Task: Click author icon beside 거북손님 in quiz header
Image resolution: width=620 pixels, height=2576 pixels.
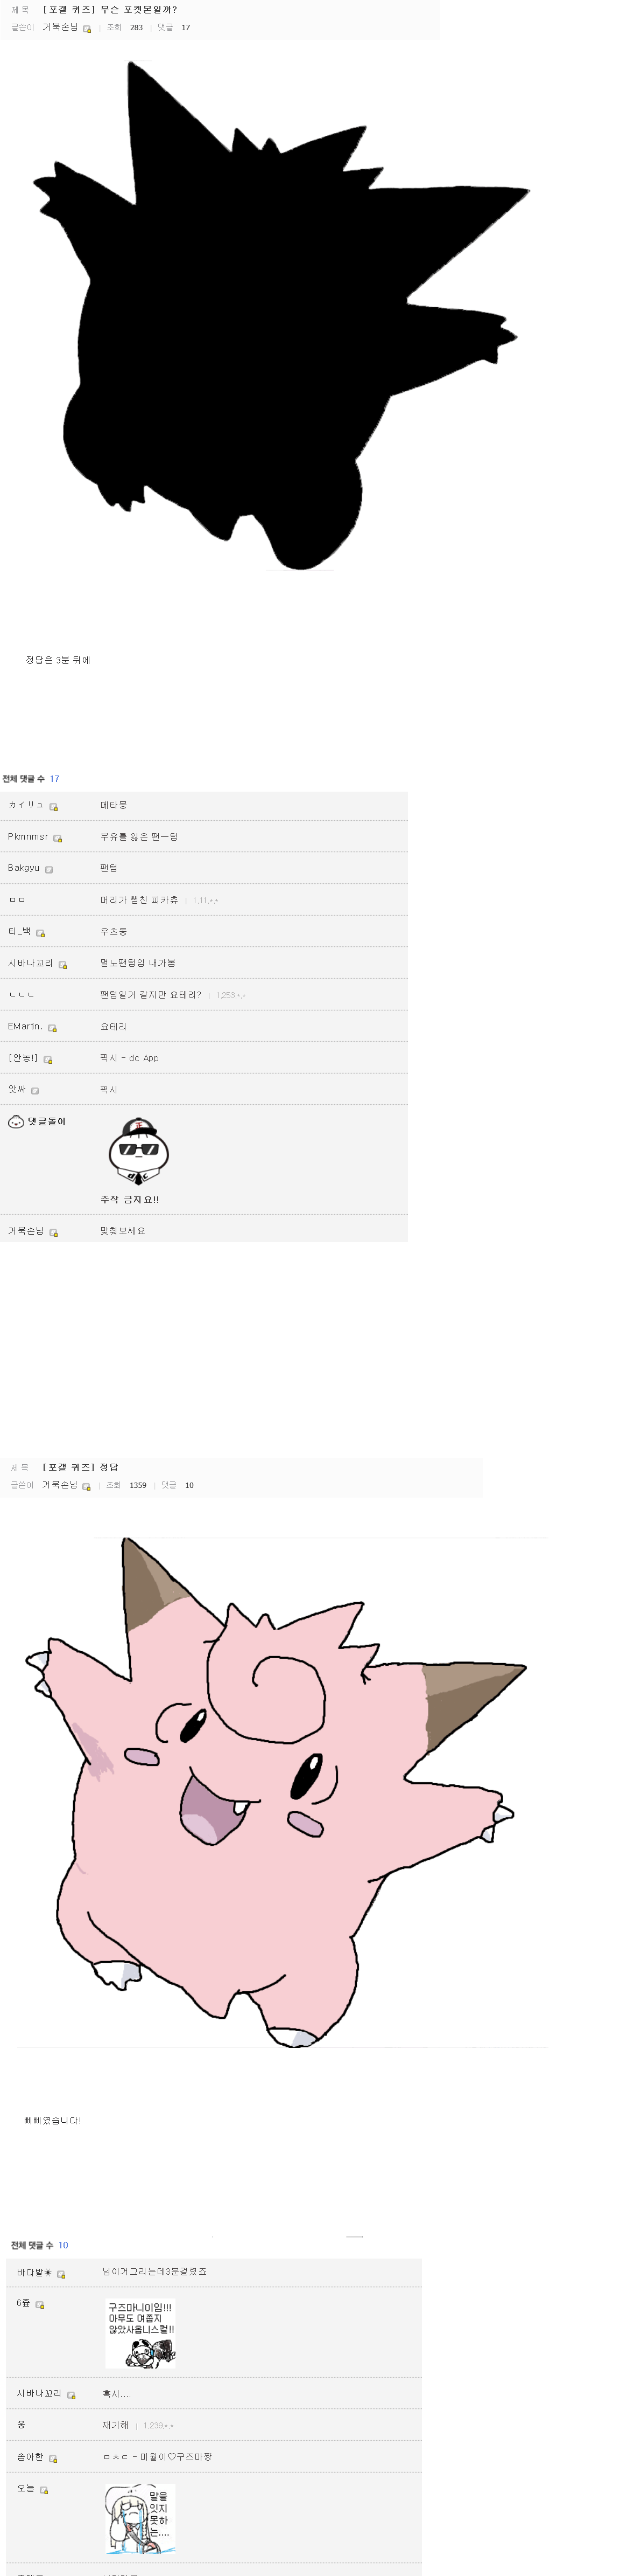Action: 87,29
